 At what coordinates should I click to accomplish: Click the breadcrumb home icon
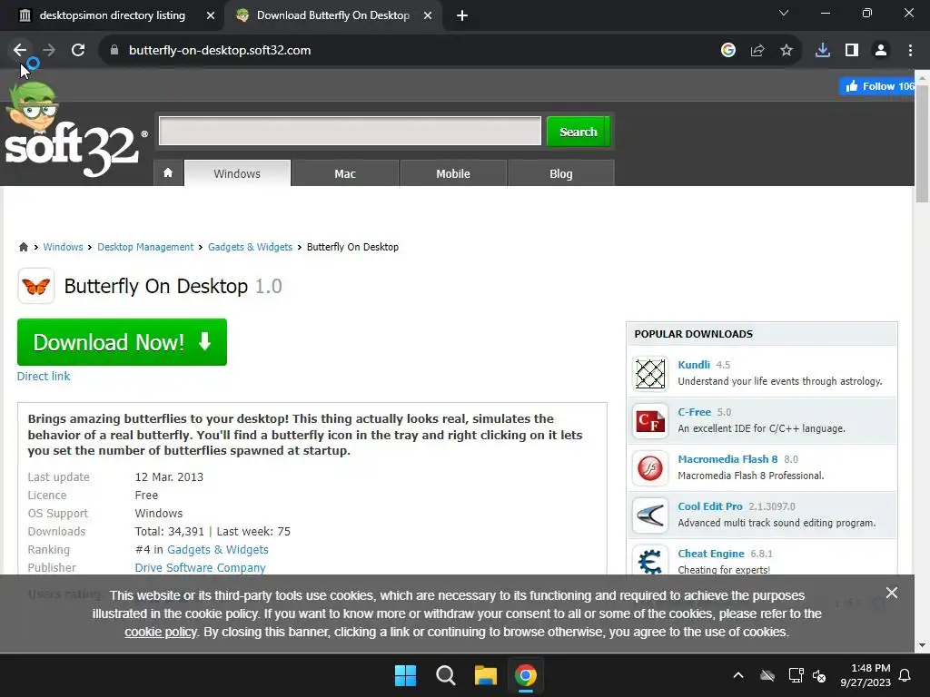tap(23, 247)
